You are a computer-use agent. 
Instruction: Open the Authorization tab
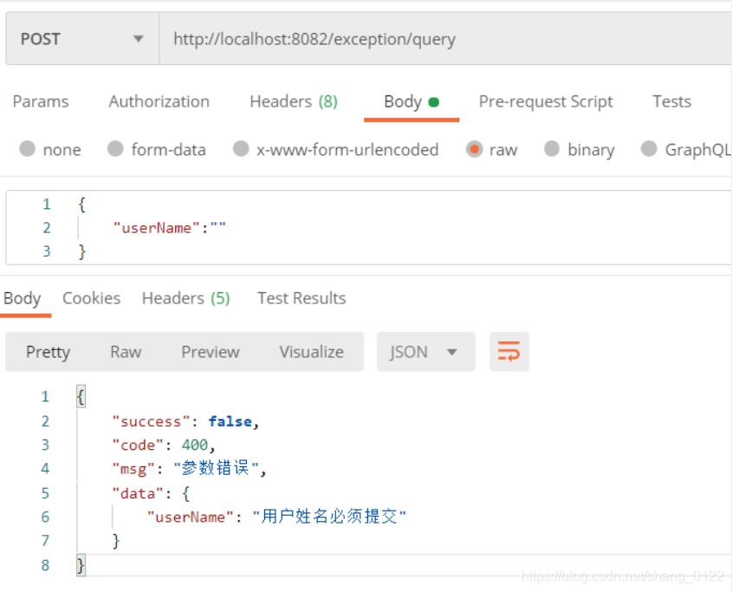click(x=159, y=101)
